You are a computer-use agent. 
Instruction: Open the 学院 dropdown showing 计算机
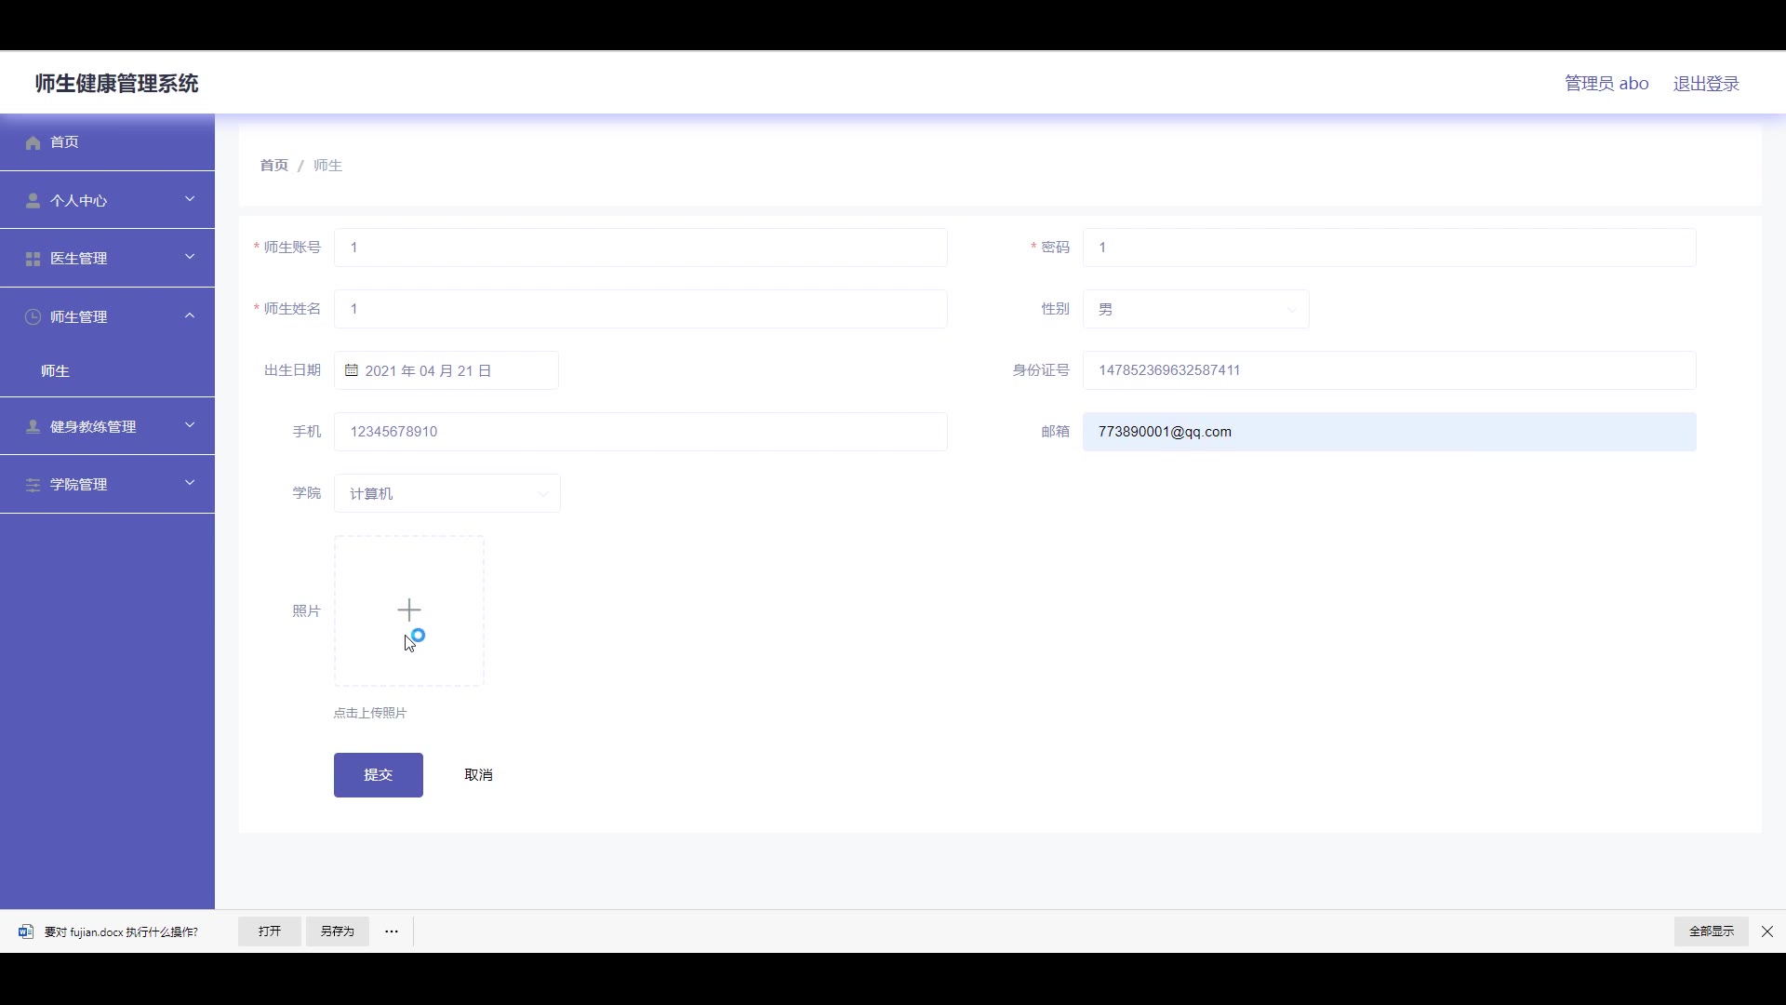[446, 493]
